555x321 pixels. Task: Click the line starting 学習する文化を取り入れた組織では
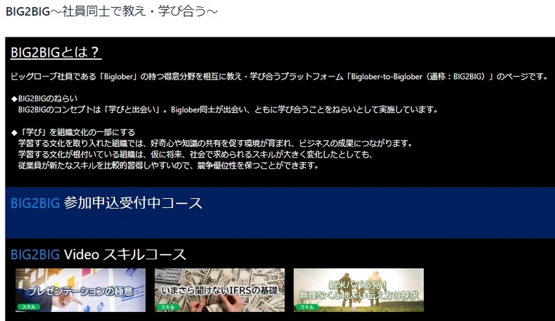click(216, 144)
